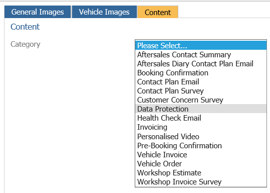This screenshot has width=270, height=193.
Task: Choose 'Please Select...' option in Category list
Action: click(201, 45)
